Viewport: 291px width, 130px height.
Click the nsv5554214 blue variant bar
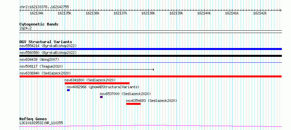[x=150, y=49]
